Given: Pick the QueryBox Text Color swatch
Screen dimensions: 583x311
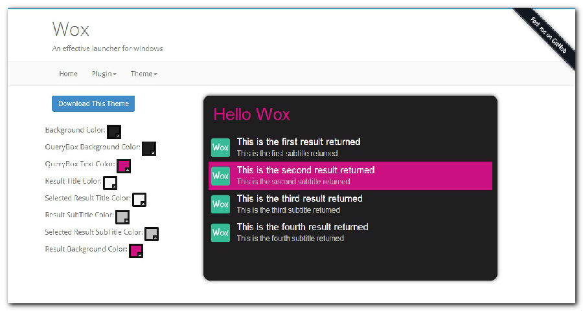Looking at the screenshot, I should (124, 166).
